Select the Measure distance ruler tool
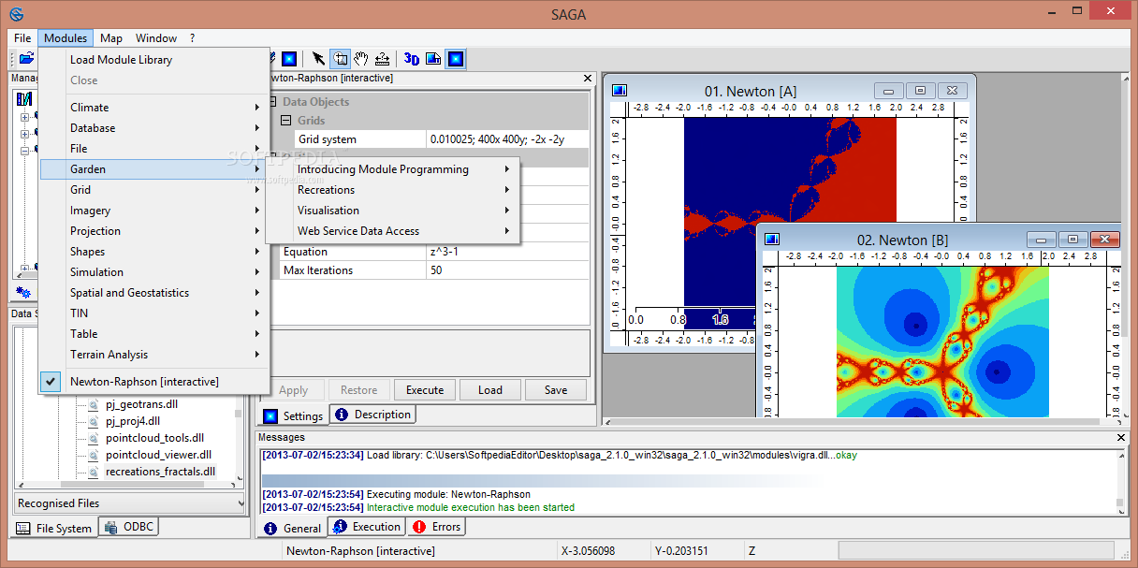1138x568 pixels. [x=382, y=59]
